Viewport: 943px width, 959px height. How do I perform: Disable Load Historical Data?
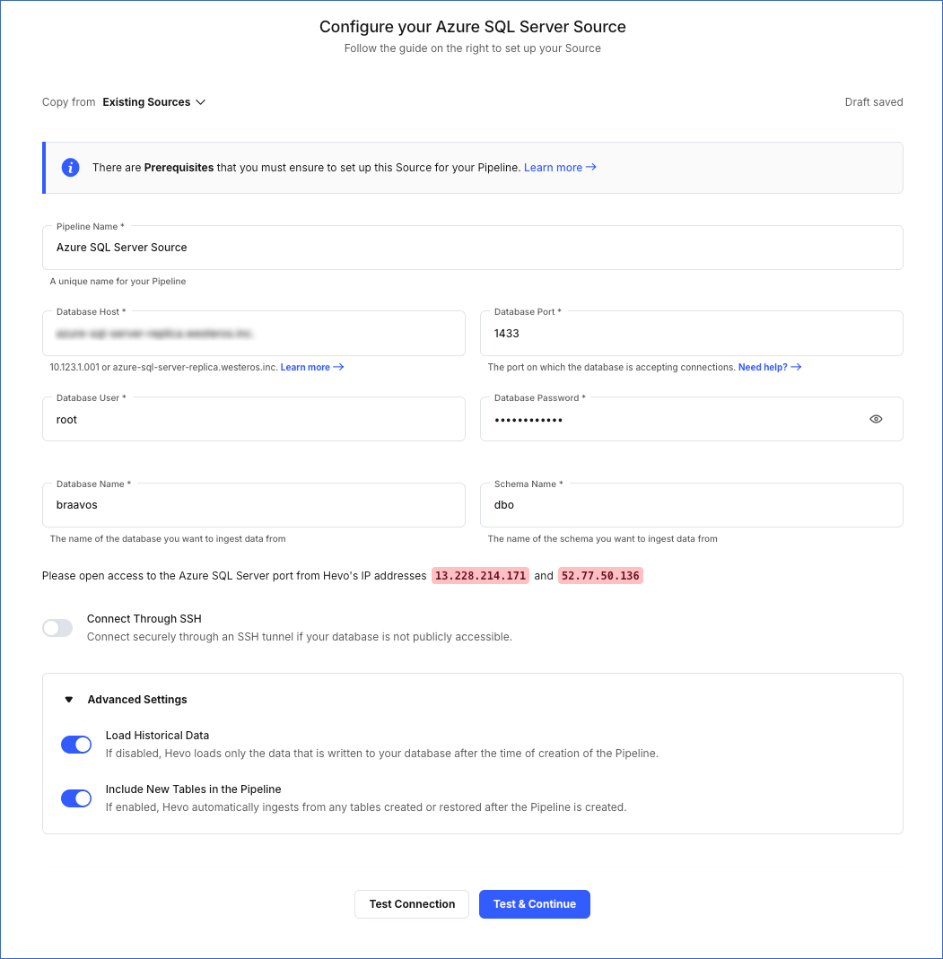[76, 744]
